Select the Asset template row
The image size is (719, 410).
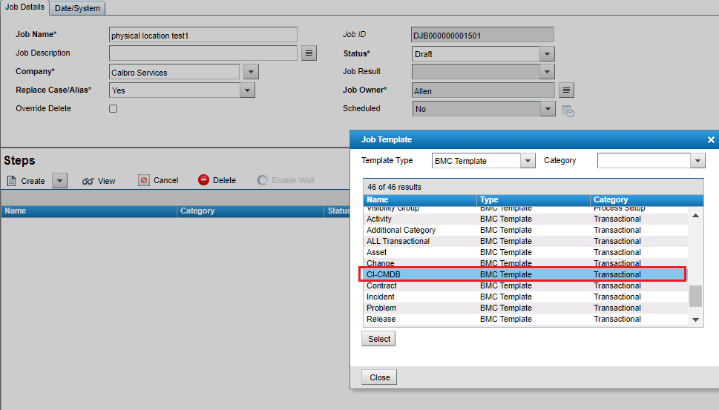pos(525,252)
